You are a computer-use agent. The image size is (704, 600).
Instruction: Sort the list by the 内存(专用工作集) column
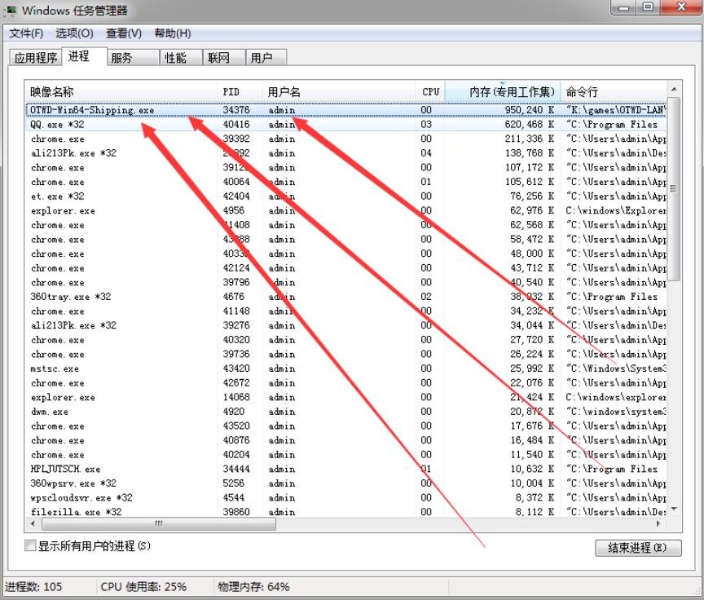[513, 92]
